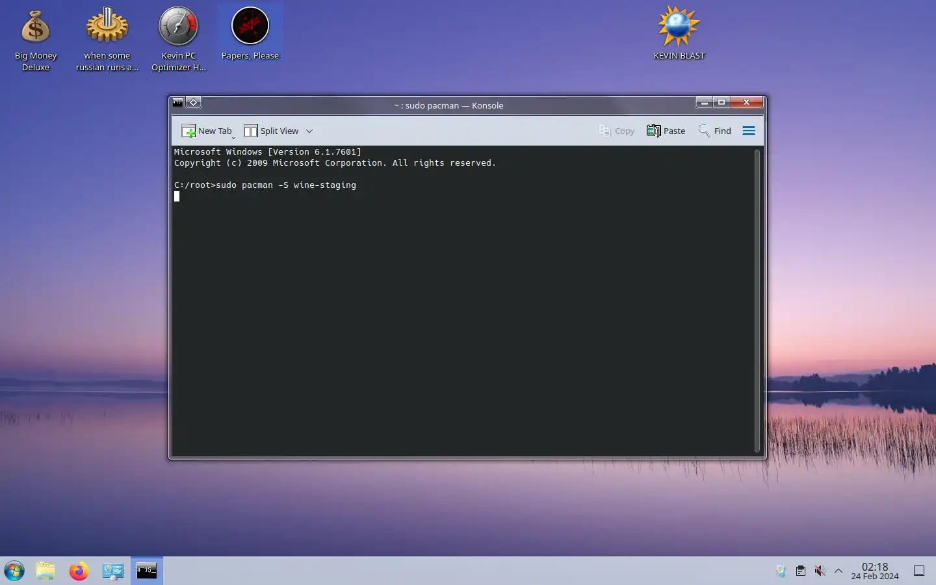Click the Konsole task in the taskbar
936x585 pixels.
pos(147,571)
